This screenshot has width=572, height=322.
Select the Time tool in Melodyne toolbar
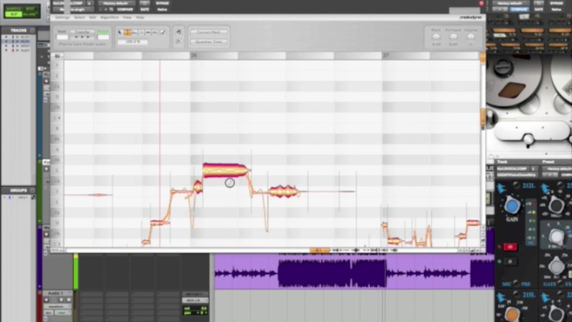pos(149,32)
